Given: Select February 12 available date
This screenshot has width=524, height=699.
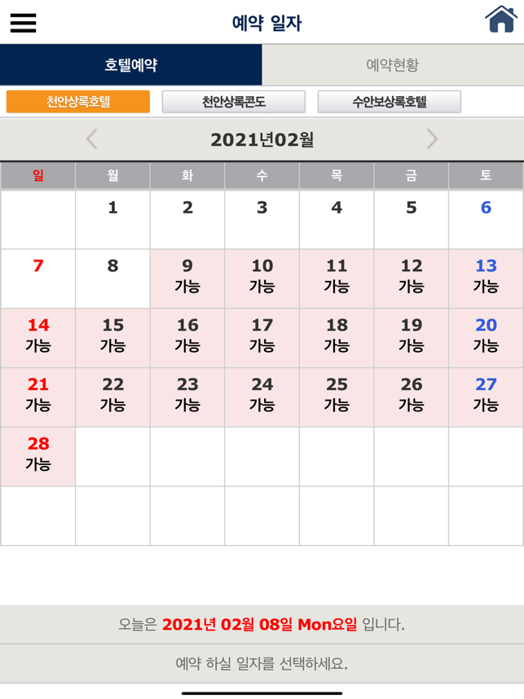Looking at the screenshot, I should [412, 279].
